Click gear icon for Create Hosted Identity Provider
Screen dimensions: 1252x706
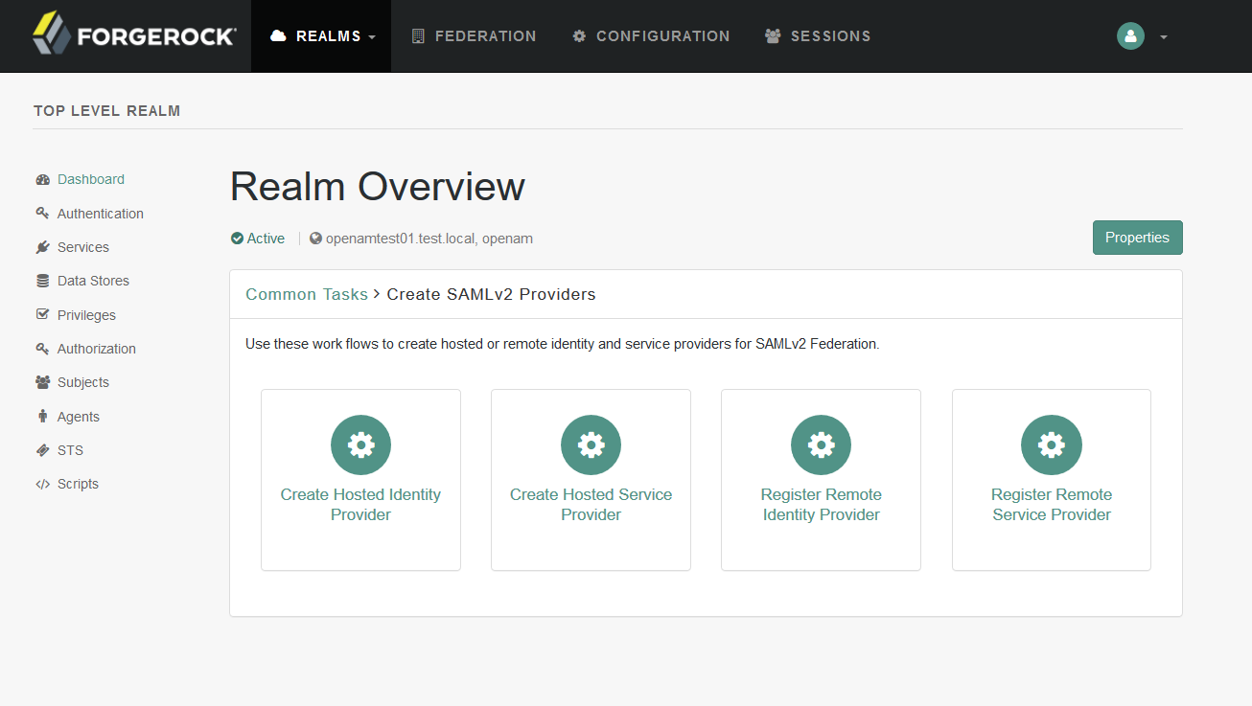[360, 444]
